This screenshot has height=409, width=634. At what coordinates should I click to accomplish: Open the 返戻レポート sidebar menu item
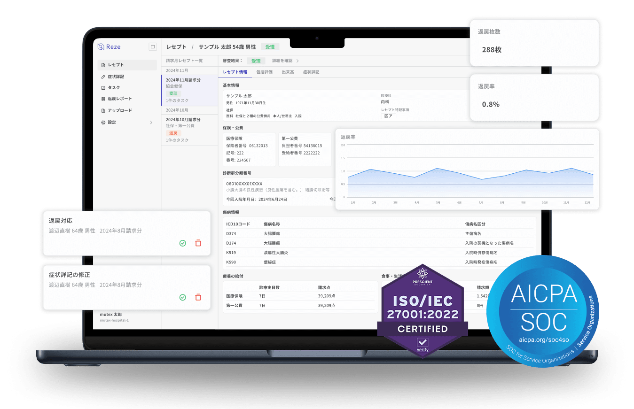[127, 99]
